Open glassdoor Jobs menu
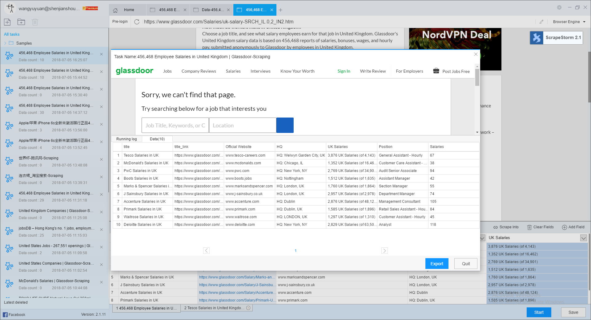This screenshot has height=320, width=591. 167,71
